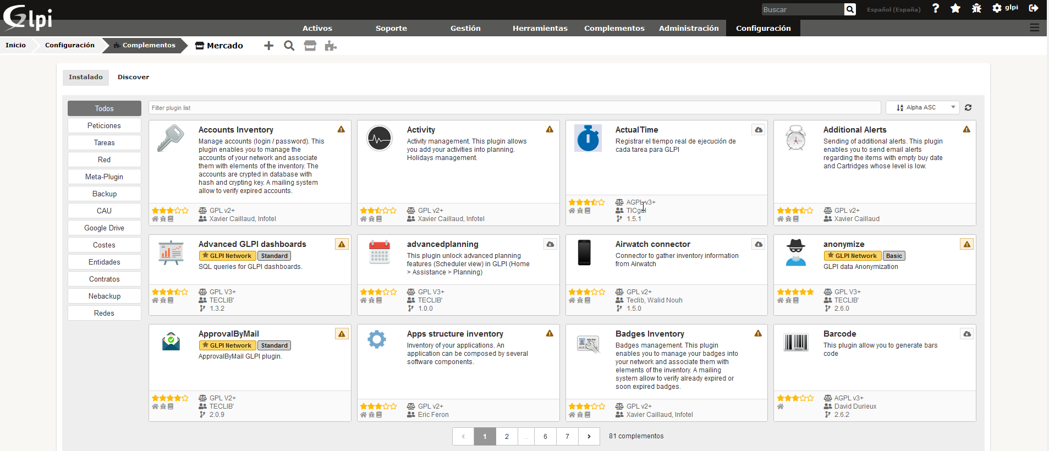Filter by Google Drive category
This screenshot has height=451, width=1049.
pos(105,228)
